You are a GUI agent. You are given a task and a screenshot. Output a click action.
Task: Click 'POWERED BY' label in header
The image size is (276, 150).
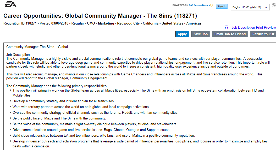pos(180,5)
